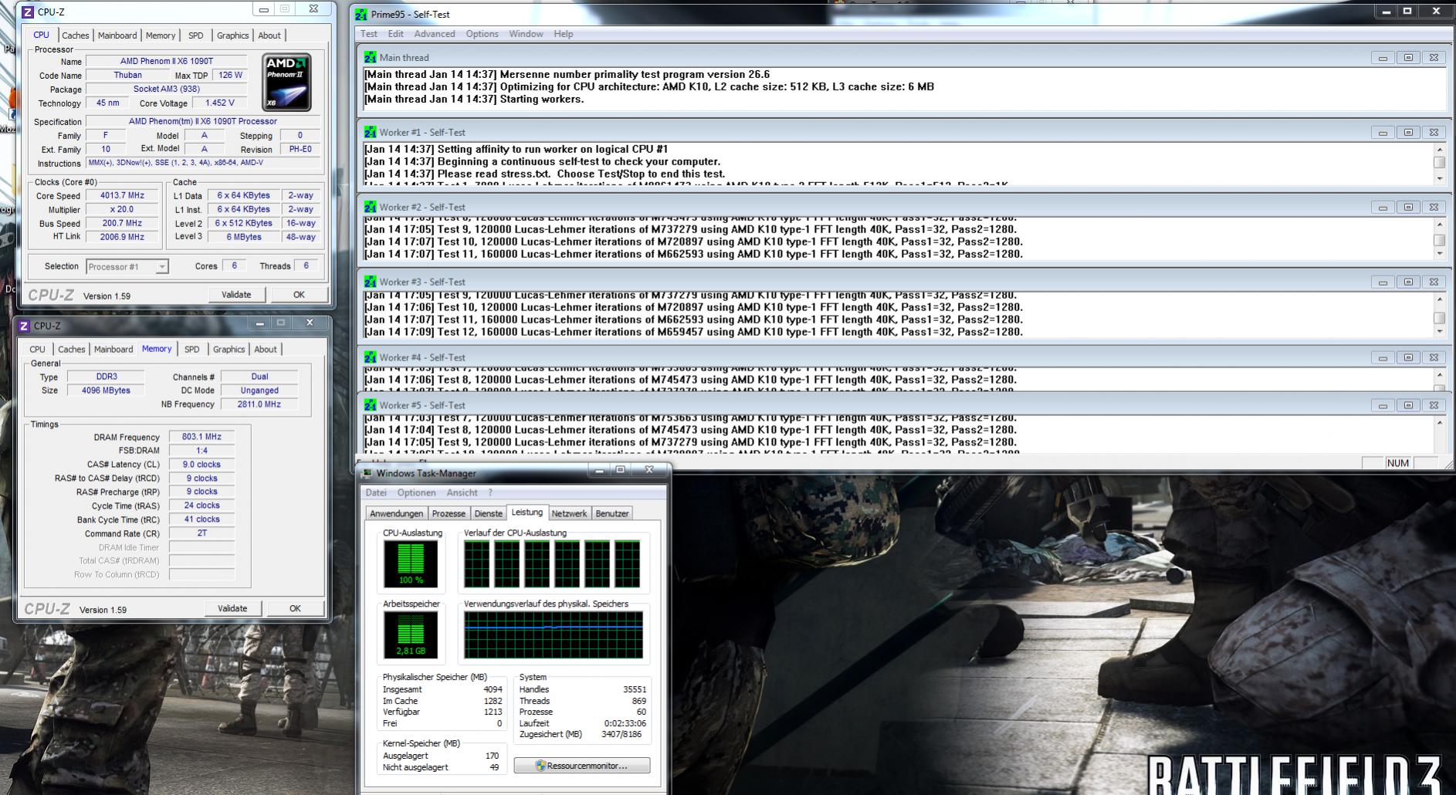Click the NB Frequency value 2811.0 MHz
Screen dimensions: 1456x795
[259, 404]
